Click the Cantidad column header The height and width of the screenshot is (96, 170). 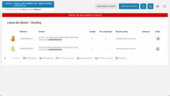(92, 32)
